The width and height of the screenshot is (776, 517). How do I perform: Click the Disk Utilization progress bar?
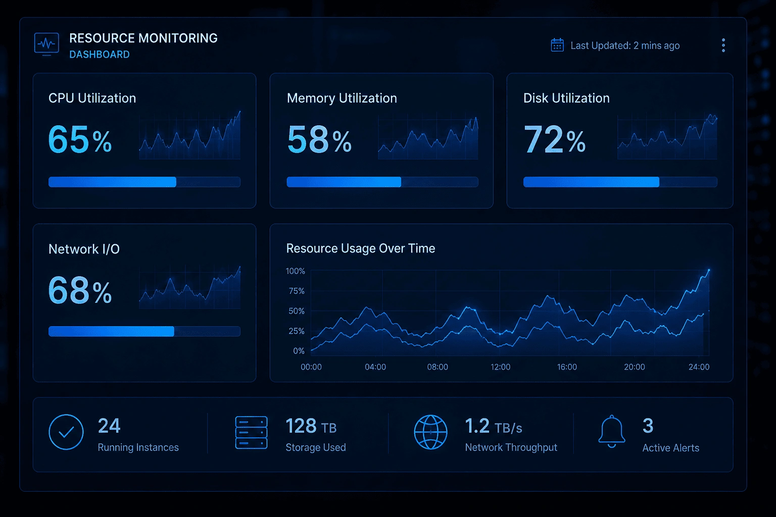tap(620, 182)
